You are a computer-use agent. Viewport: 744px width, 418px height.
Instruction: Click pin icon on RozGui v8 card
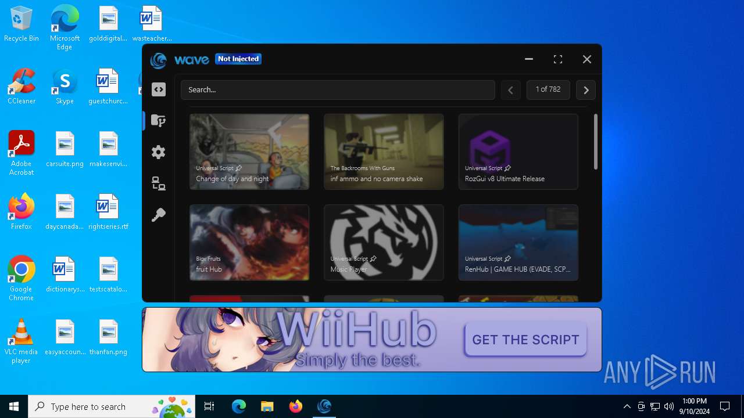coord(507,168)
